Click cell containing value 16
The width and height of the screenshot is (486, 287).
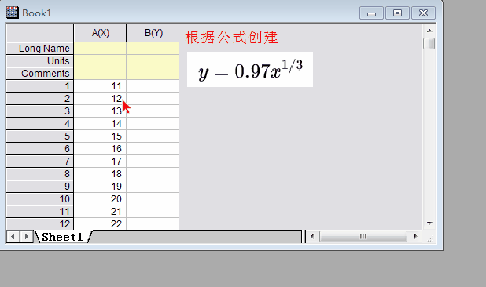click(100, 149)
